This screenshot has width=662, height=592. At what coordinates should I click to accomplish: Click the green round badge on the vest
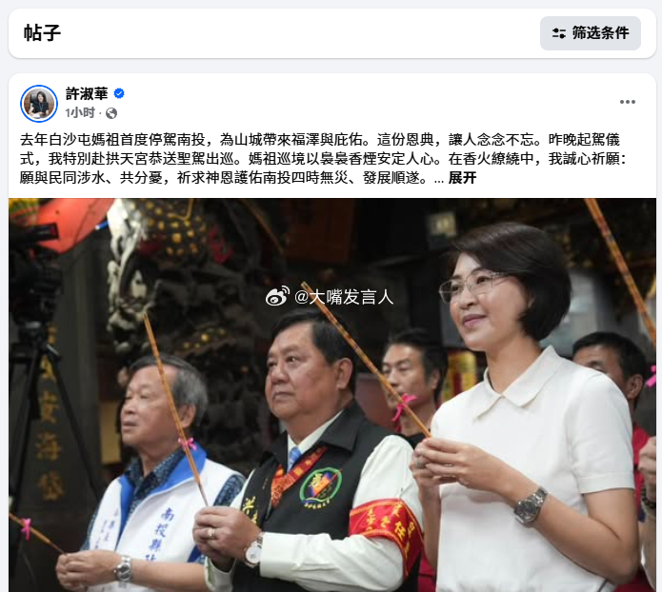tap(320, 486)
